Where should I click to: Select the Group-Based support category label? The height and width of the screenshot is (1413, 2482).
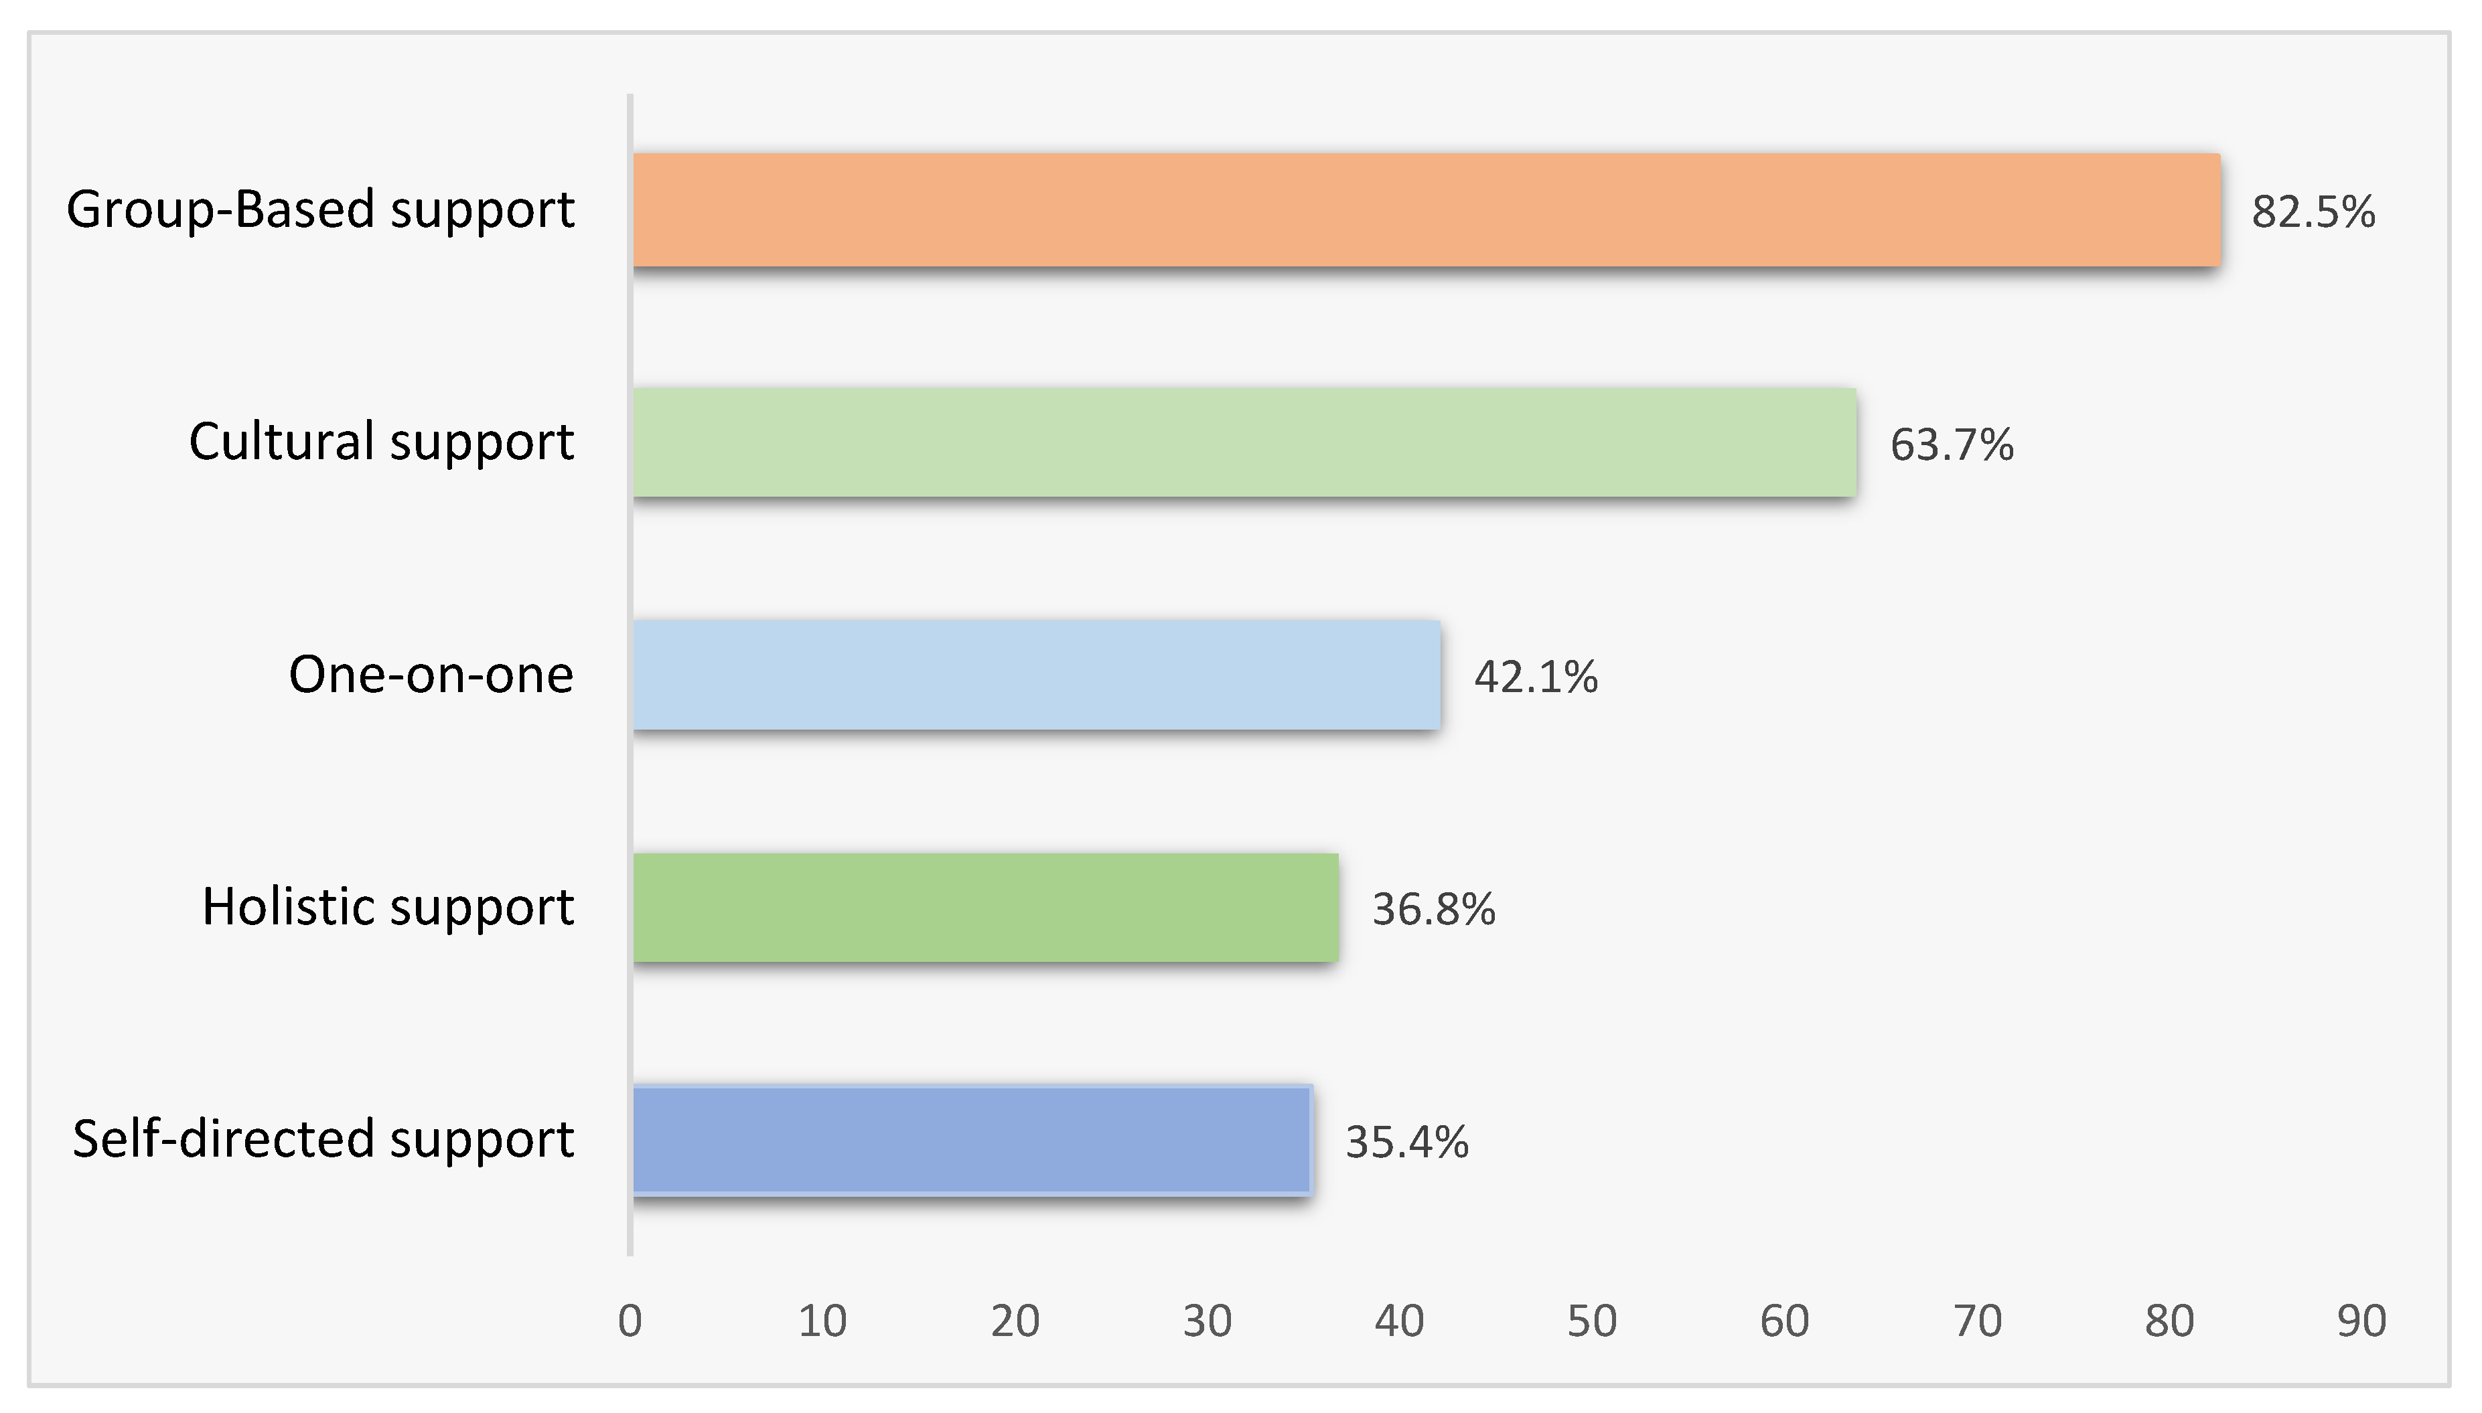tap(320, 211)
